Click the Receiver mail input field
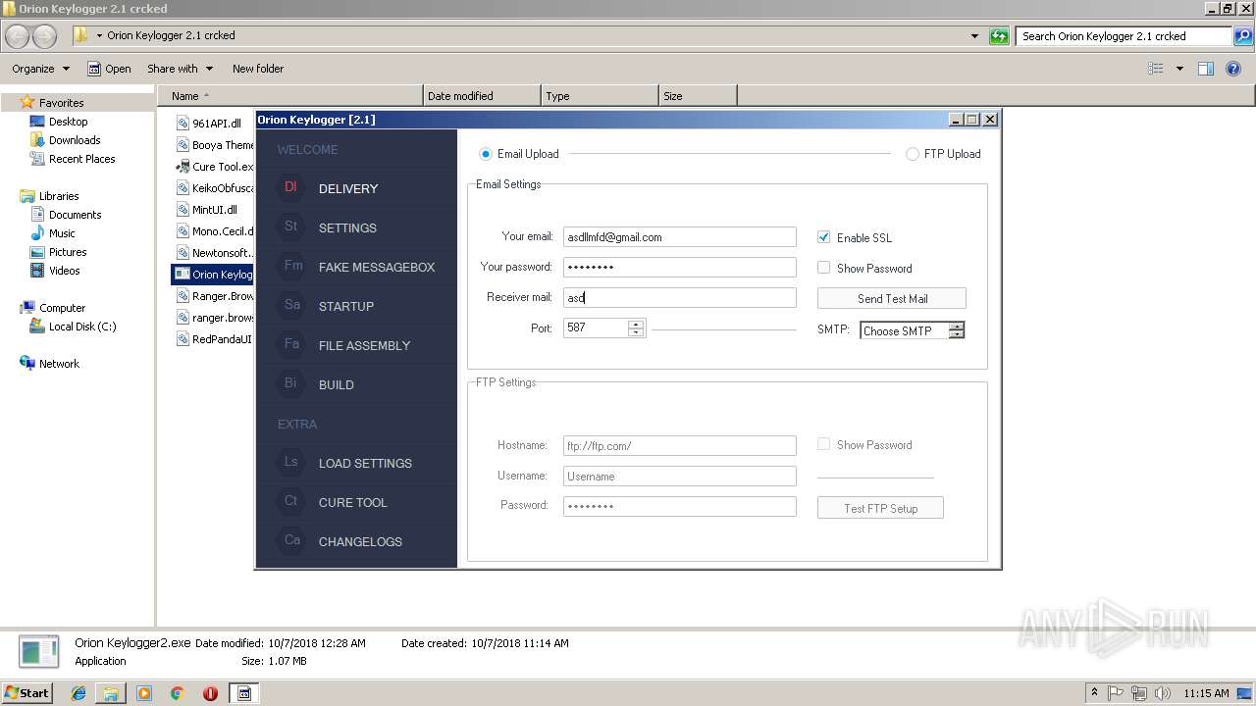Image resolution: width=1256 pixels, height=706 pixels. coord(680,297)
